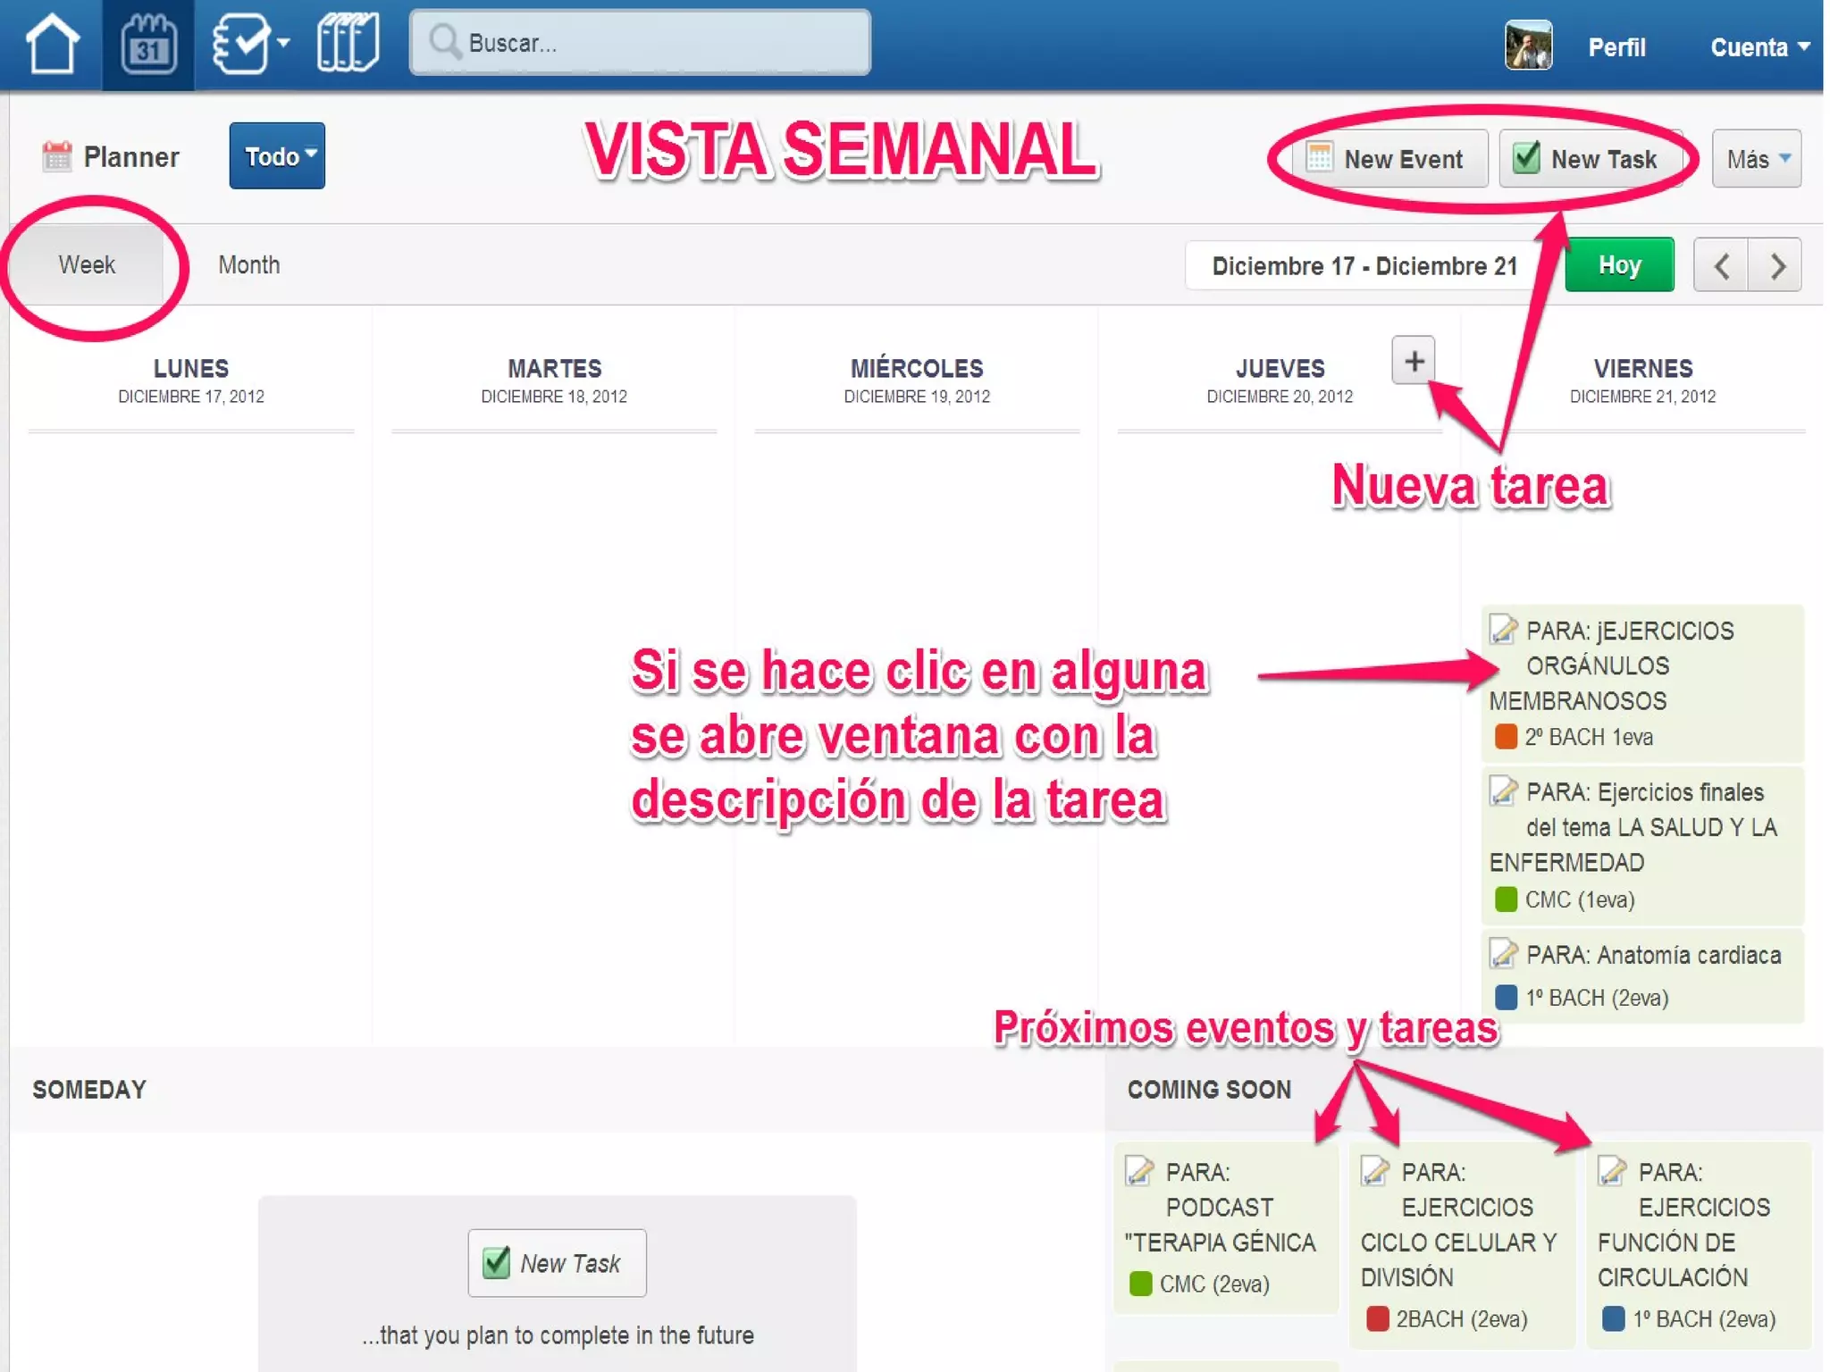Add item with Thursday plus icon
This screenshot has width=1830, height=1372.
1413,361
